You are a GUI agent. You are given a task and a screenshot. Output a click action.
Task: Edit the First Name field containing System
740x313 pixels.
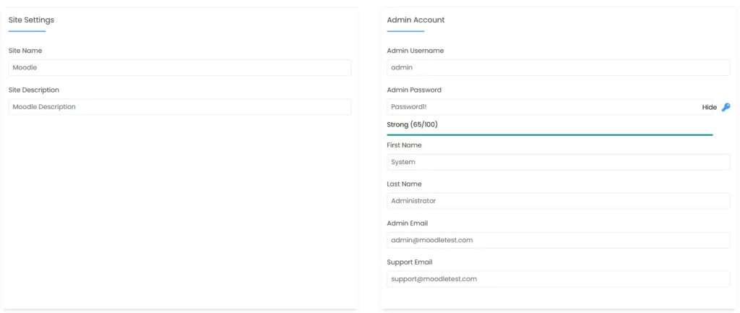559,162
